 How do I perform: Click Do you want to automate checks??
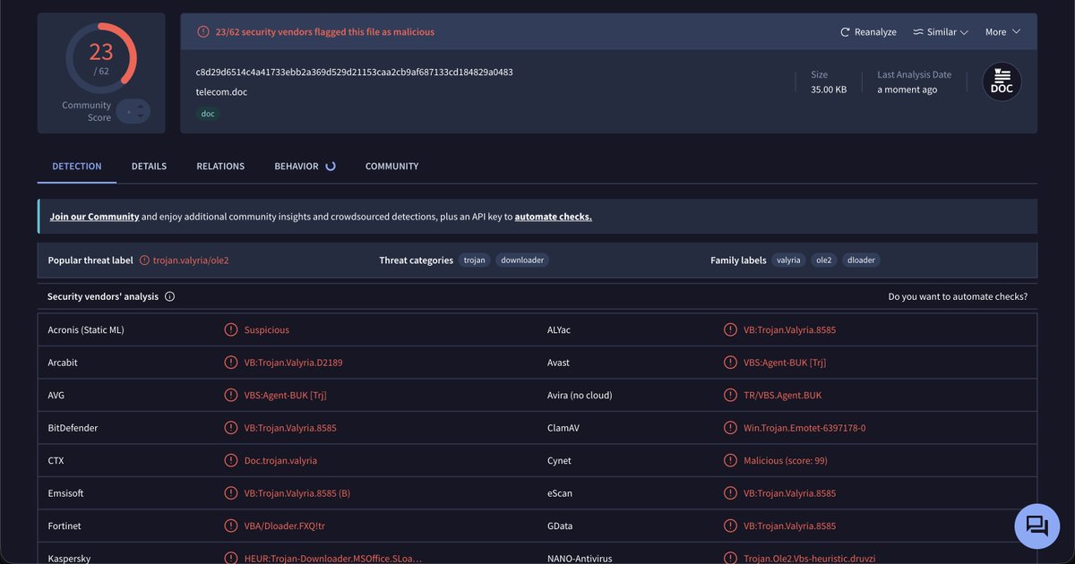(958, 296)
